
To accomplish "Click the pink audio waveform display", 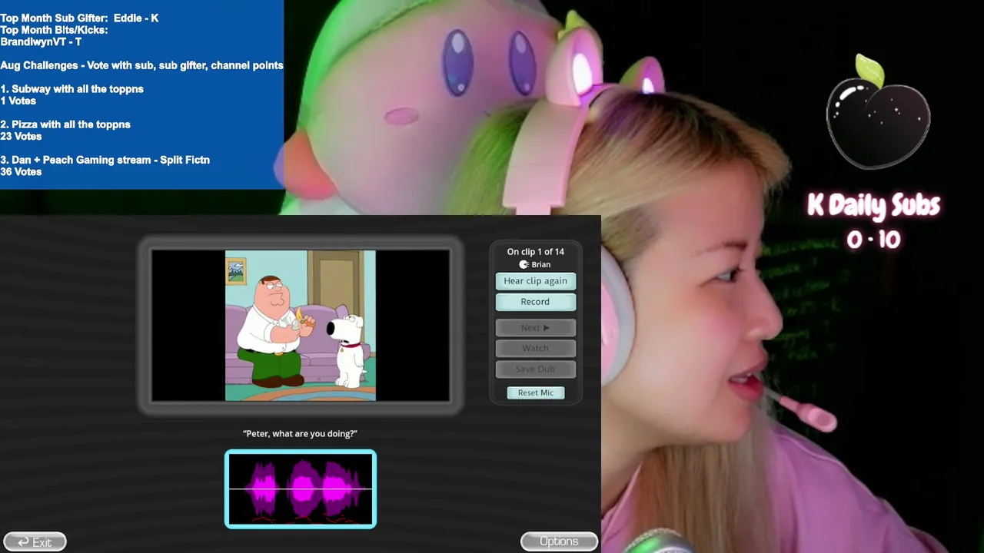I will point(301,489).
